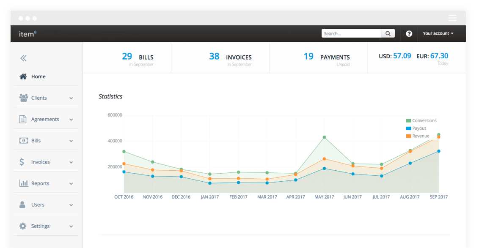Click the Clients people icon
Viewport: 479px width, 248px height.
24,98
